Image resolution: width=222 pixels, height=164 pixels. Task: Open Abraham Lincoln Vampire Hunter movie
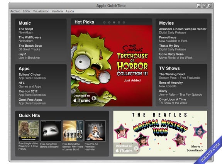[x=183, y=31]
